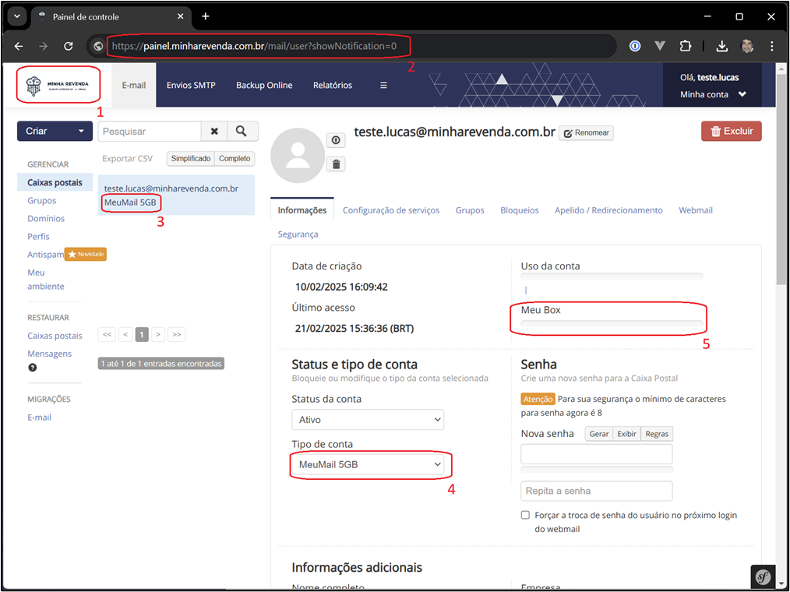Click the help question mark under Mensagens

pyautogui.click(x=33, y=368)
